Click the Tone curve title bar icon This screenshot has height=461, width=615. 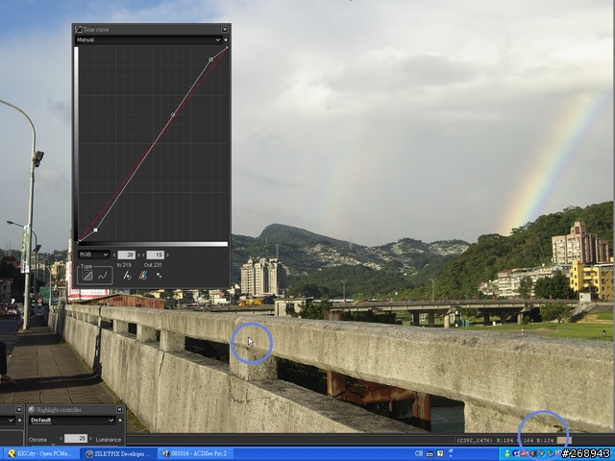click(79, 30)
